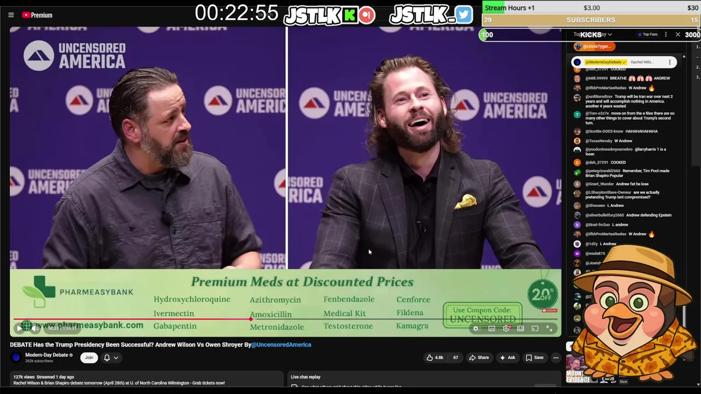Click the Live chat replay header
The height and width of the screenshot is (394, 701).
(306, 377)
